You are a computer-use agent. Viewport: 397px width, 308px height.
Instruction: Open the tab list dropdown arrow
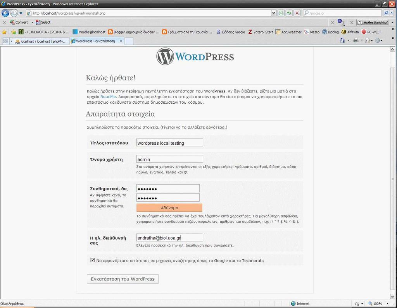click(x=11, y=41)
